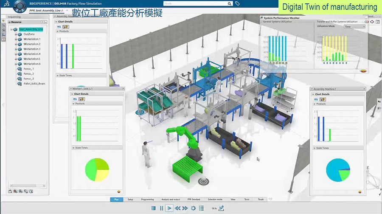The image size is (382, 214).
Task: Open the list icon in playback bar
Action: coord(201,208)
